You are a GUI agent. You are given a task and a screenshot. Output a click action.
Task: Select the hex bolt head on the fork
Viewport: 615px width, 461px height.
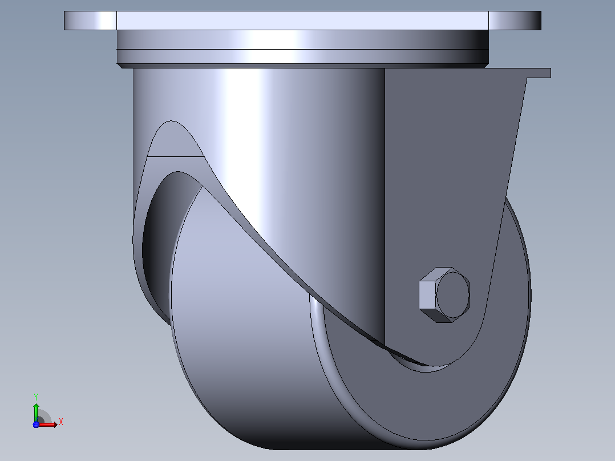(444, 295)
